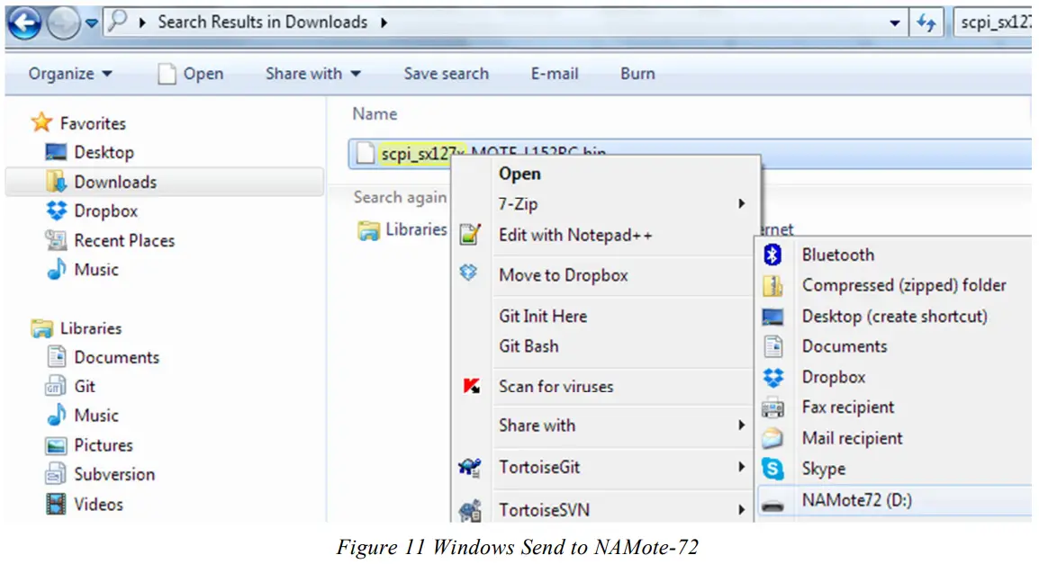Click the Bluetooth icon in Send to menu

pyautogui.click(x=772, y=255)
